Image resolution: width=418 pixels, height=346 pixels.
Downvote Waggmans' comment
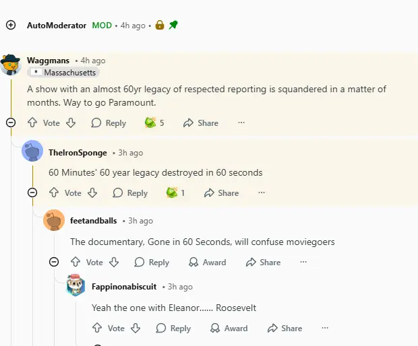point(71,123)
